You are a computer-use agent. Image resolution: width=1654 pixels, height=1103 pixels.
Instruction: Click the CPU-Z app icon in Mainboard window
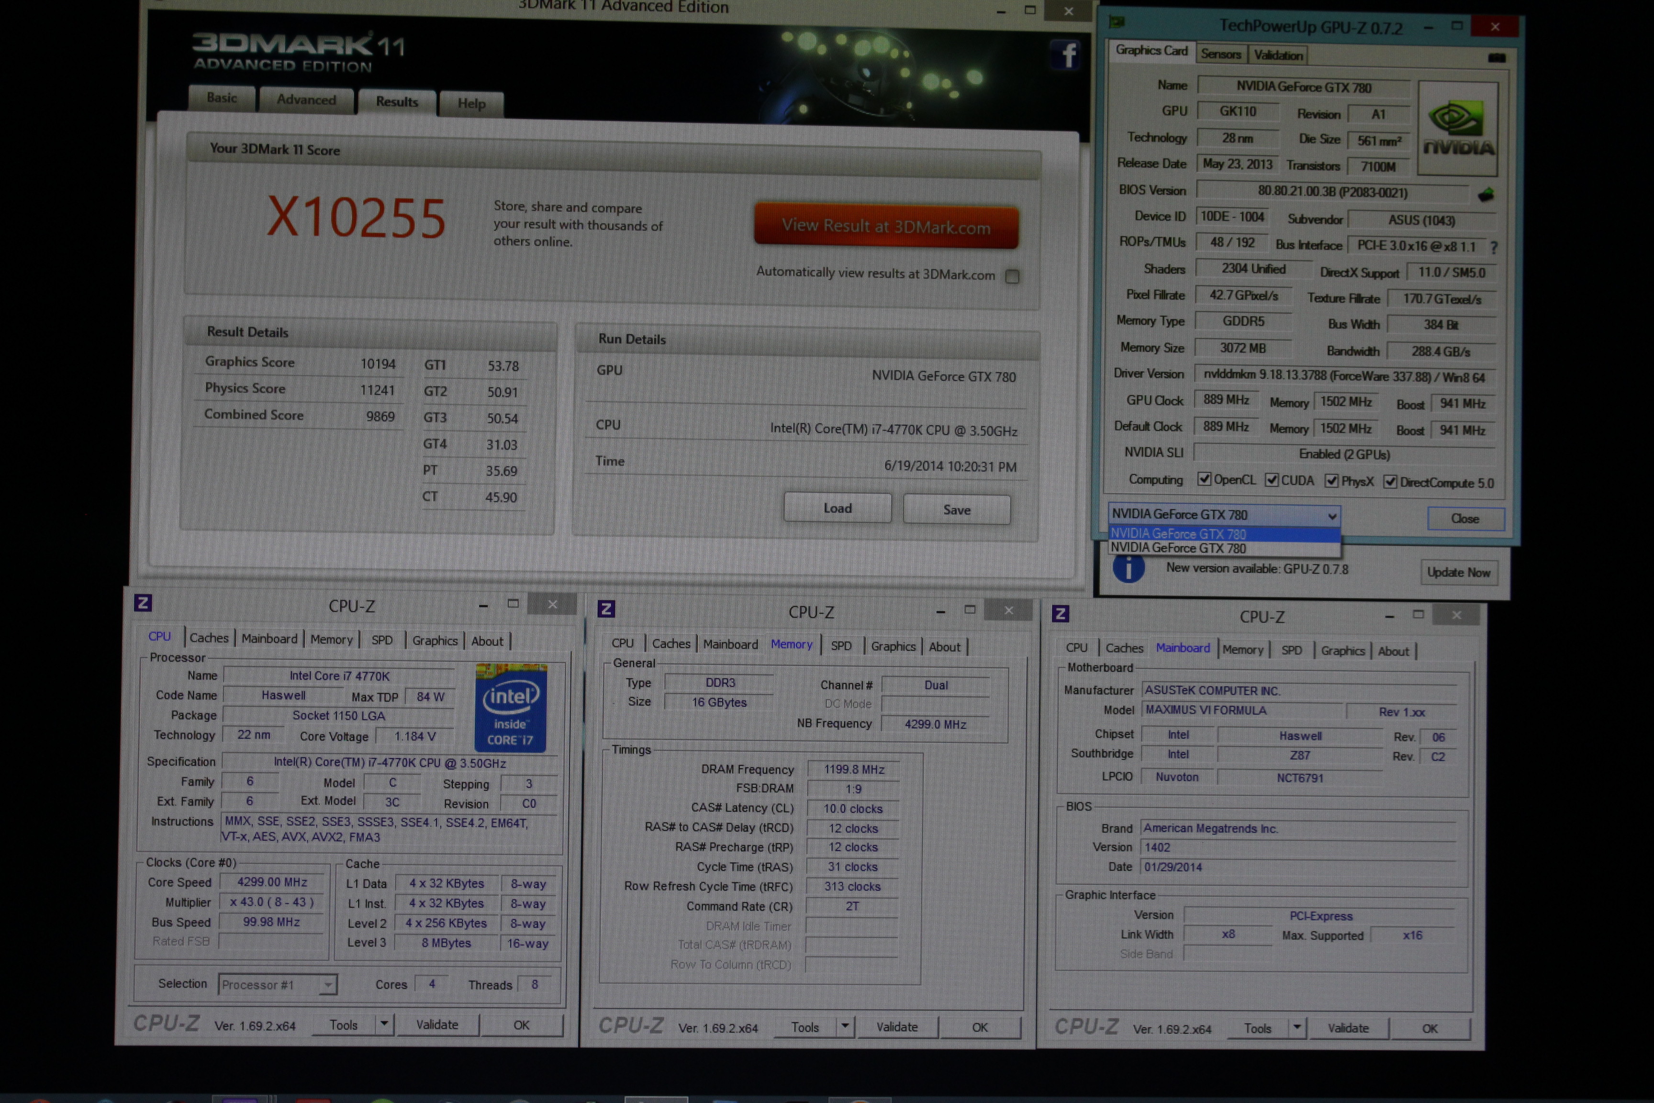(x=1061, y=614)
